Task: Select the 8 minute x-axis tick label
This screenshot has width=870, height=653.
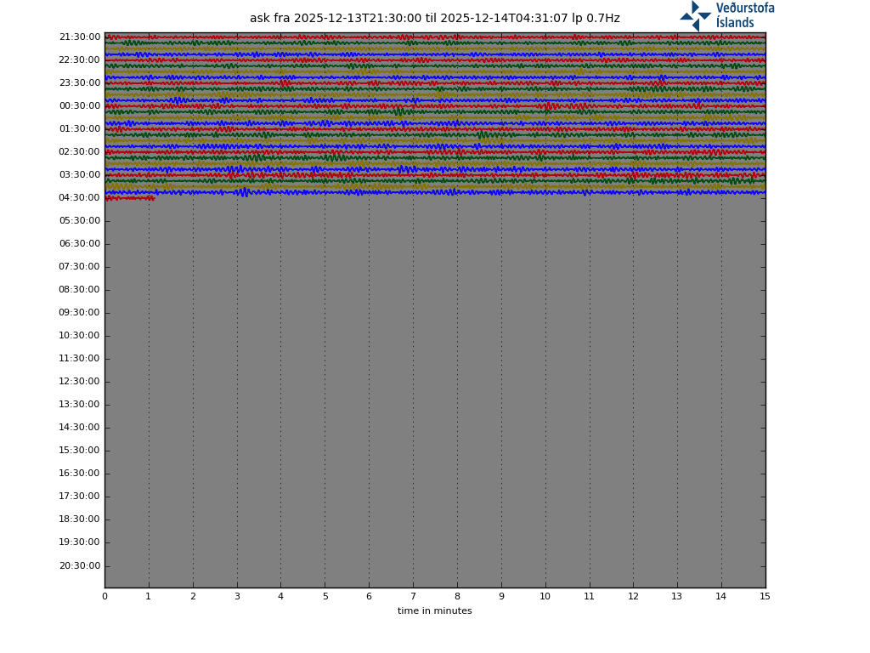Action: point(457,597)
